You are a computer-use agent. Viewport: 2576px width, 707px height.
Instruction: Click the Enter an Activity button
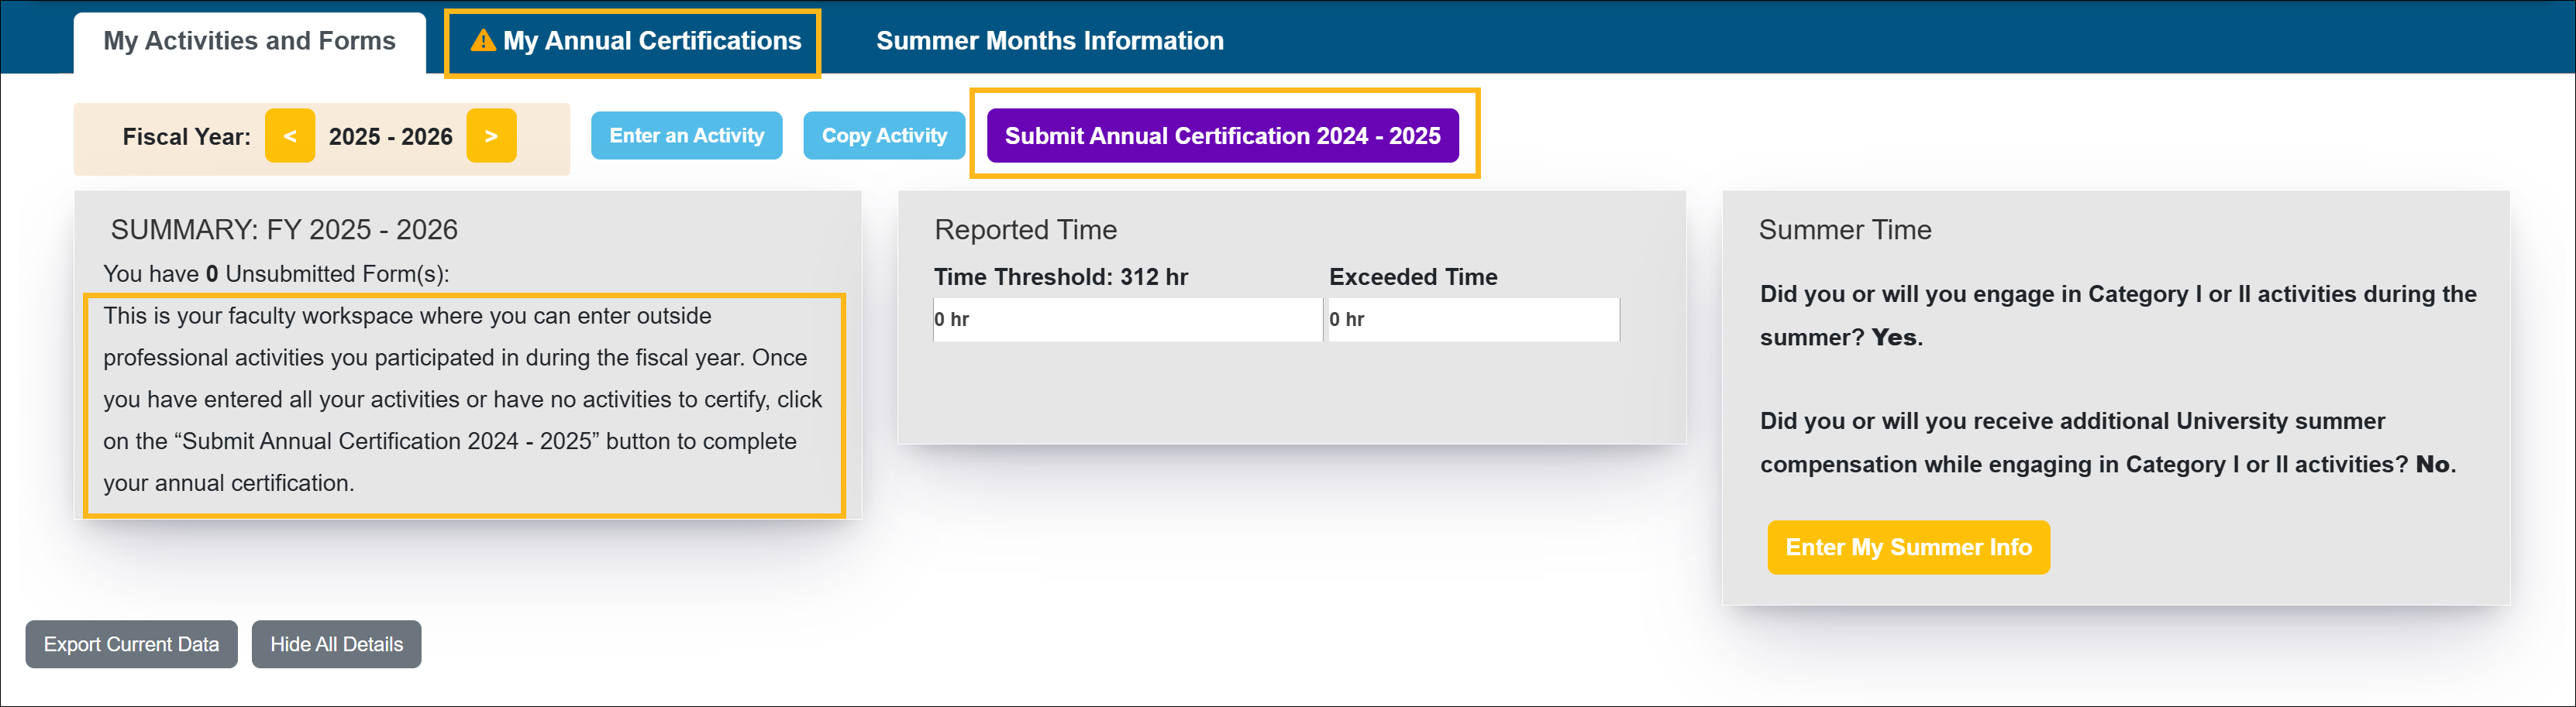[x=686, y=136]
